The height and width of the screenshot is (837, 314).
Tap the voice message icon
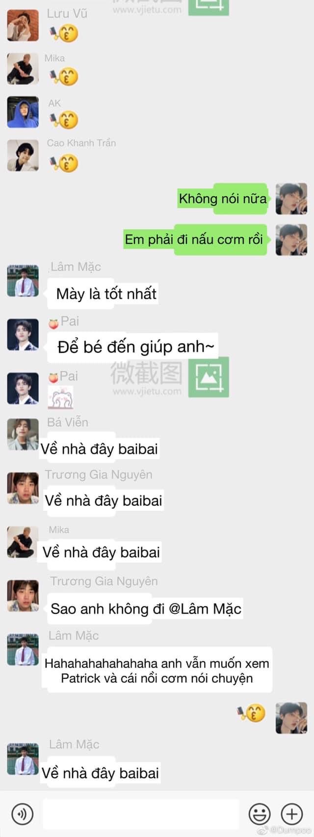click(x=22, y=814)
